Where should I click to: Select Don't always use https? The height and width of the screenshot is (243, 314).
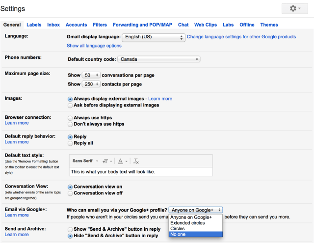(70, 124)
